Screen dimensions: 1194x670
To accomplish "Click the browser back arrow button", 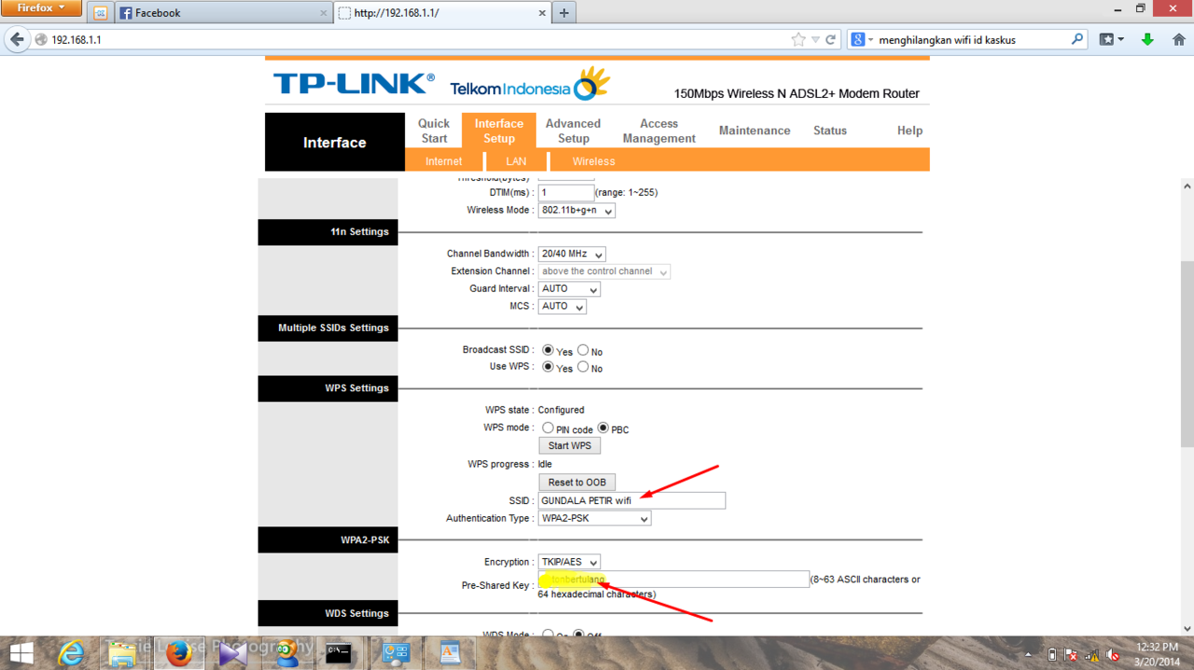I will click(x=17, y=40).
